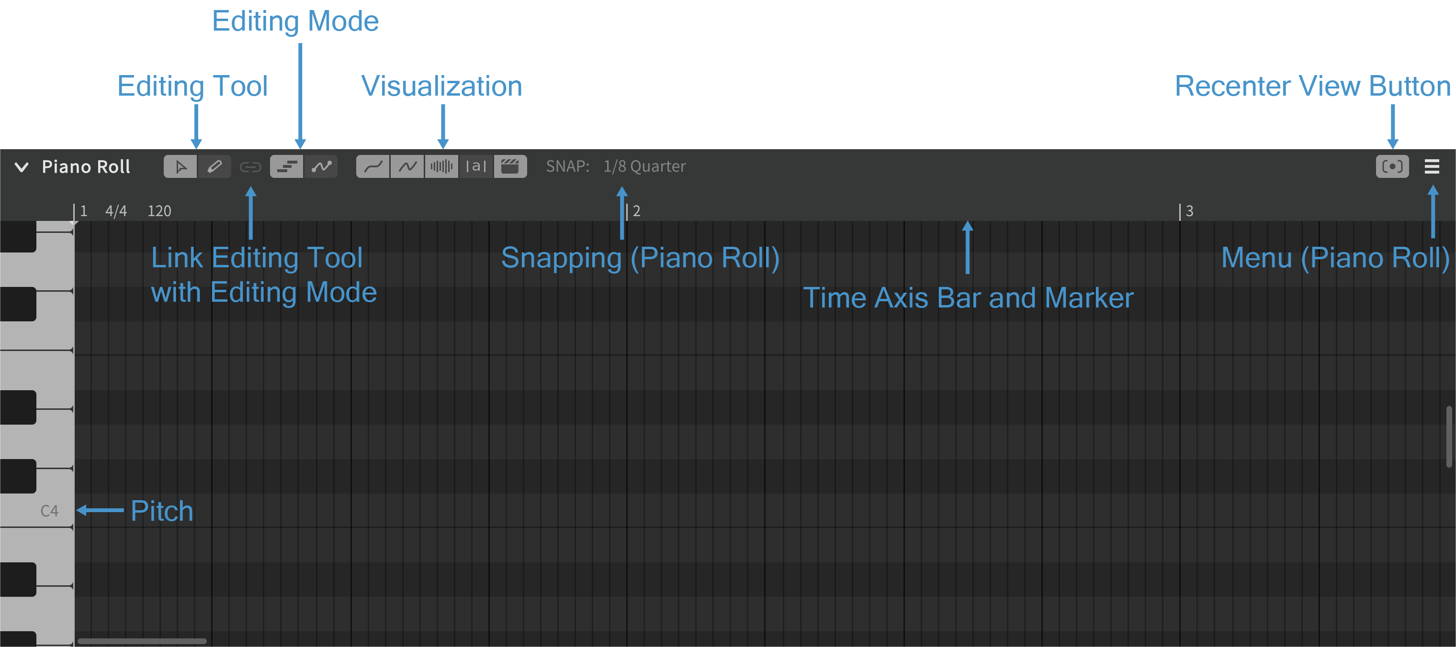This screenshot has width=1456, height=647.
Task: Click the 4/4 time signature marker
Action: [x=116, y=211]
